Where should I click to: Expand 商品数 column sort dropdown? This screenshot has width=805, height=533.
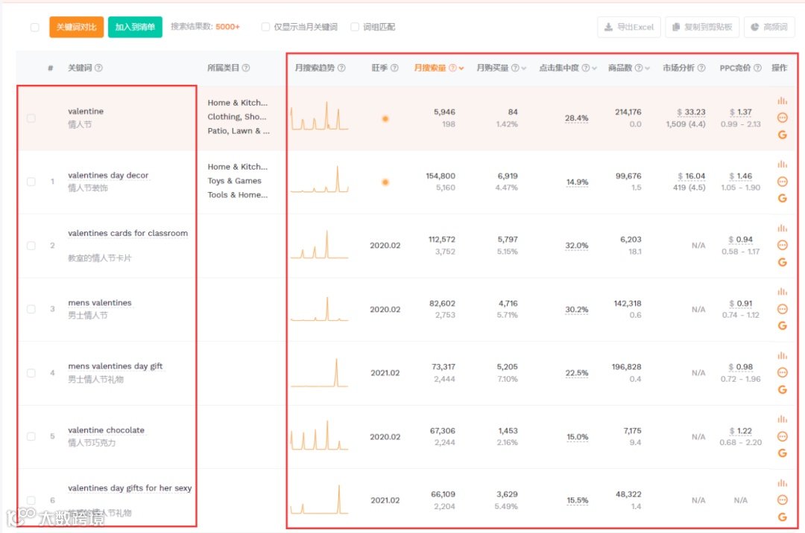click(x=648, y=68)
